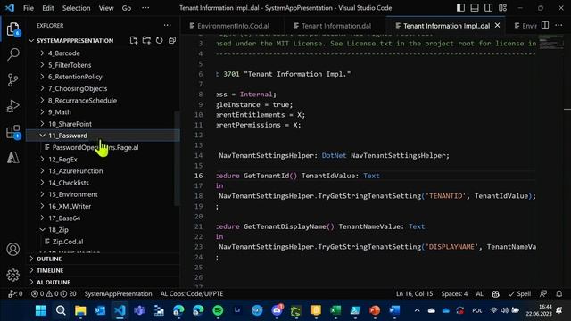
Task: Click the editor minimap
Action: pos(551,43)
